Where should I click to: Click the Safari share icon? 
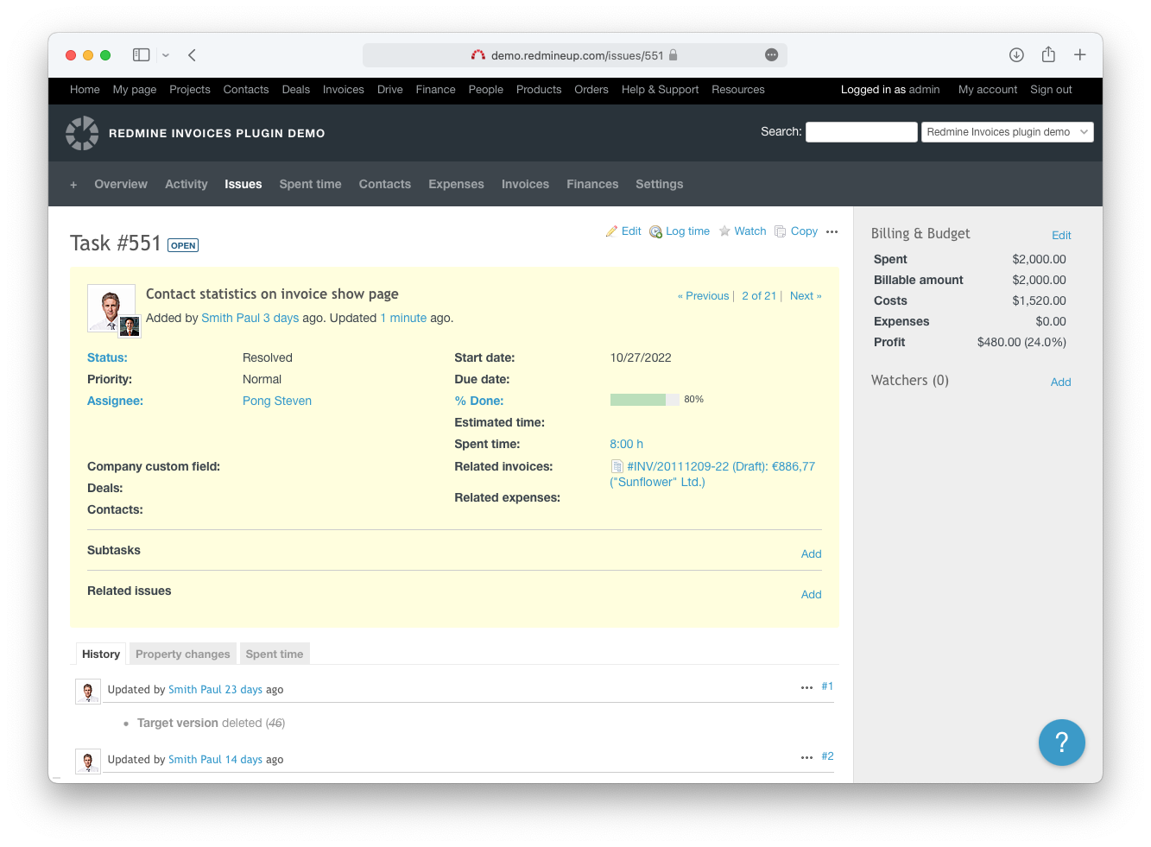click(1048, 55)
